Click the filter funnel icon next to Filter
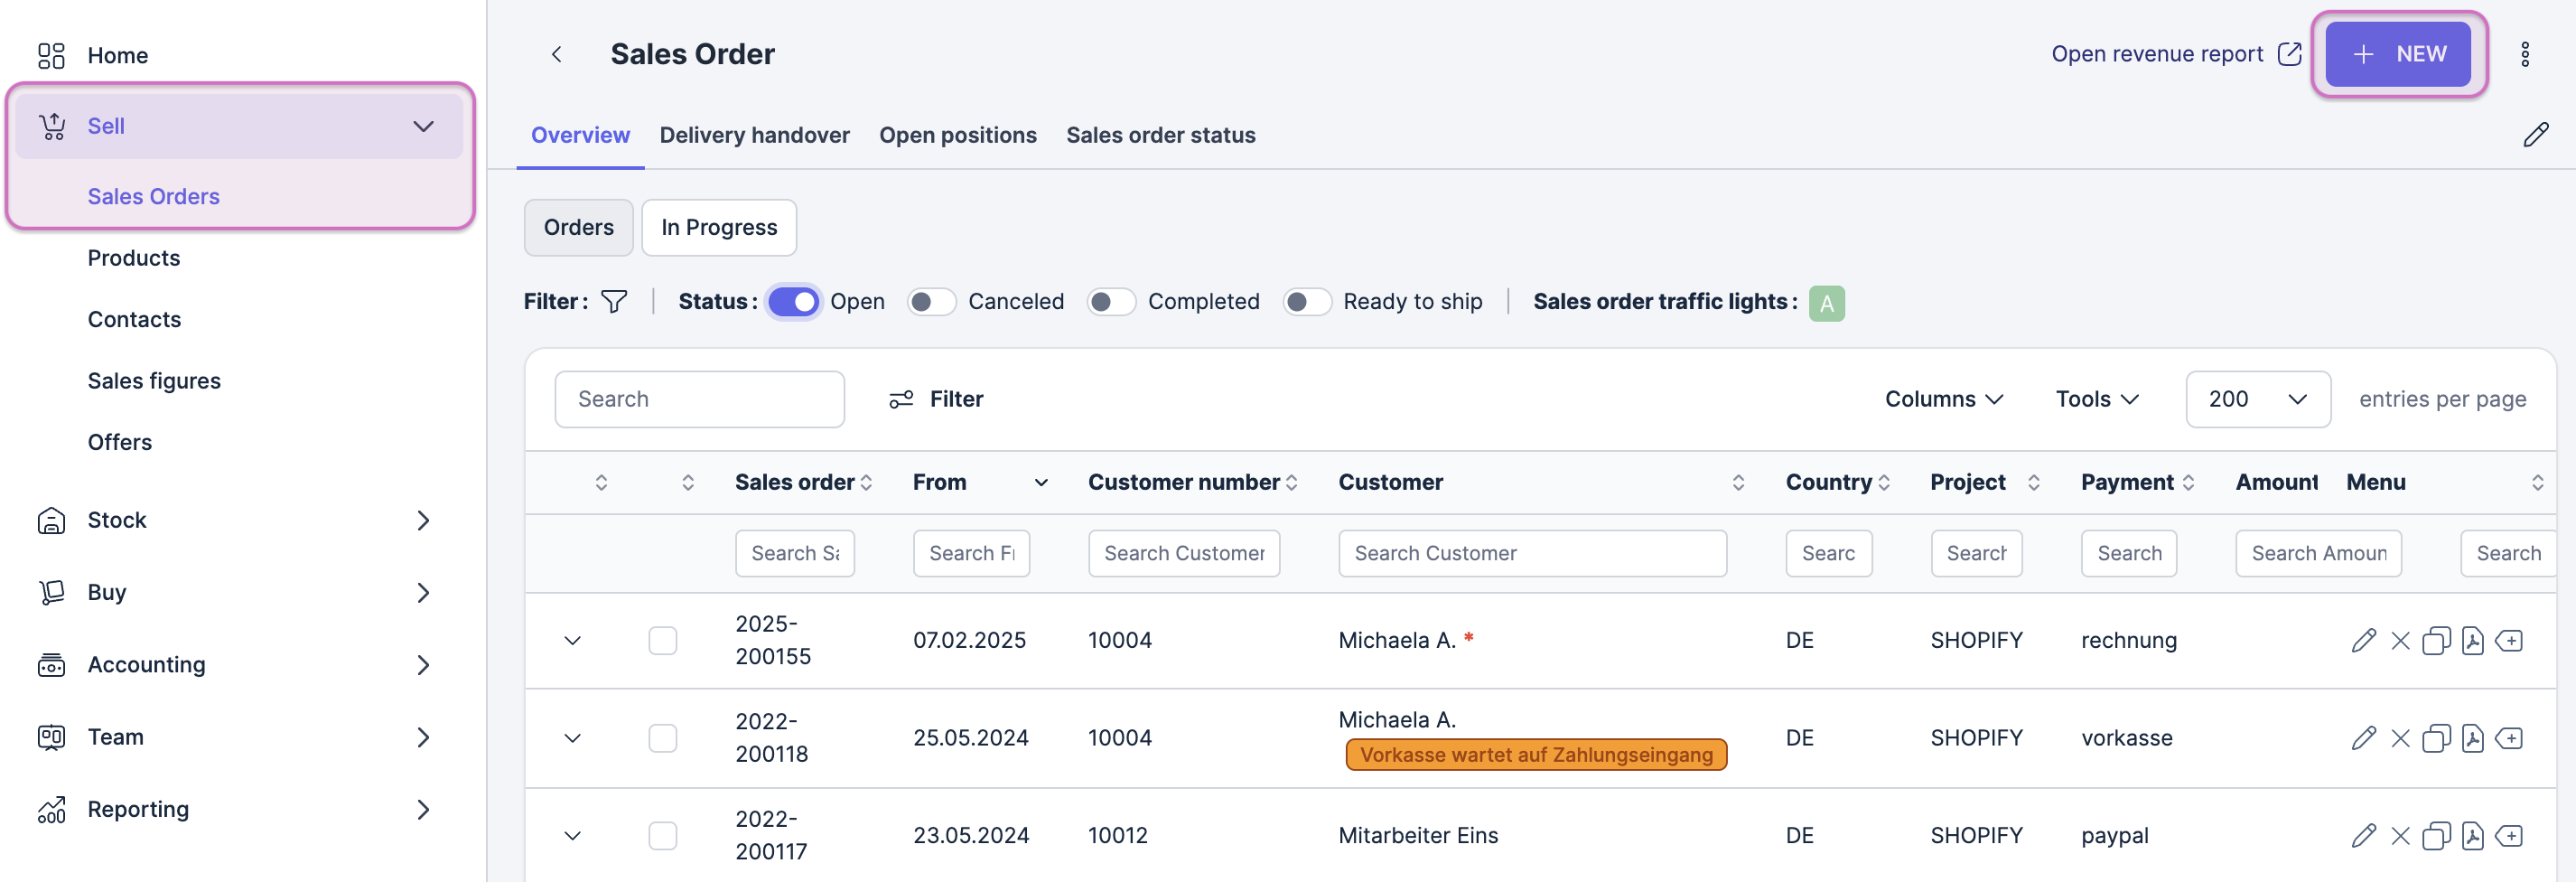The height and width of the screenshot is (882, 2576). coord(614,301)
